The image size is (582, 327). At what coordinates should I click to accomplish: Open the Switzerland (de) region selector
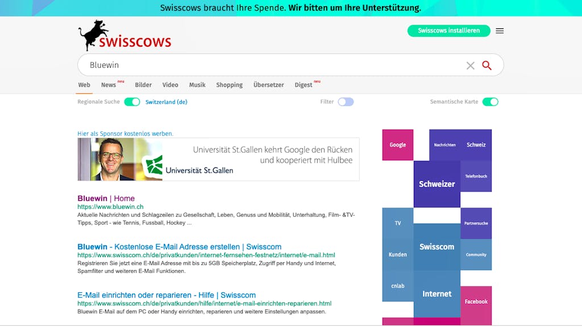point(167,102)
